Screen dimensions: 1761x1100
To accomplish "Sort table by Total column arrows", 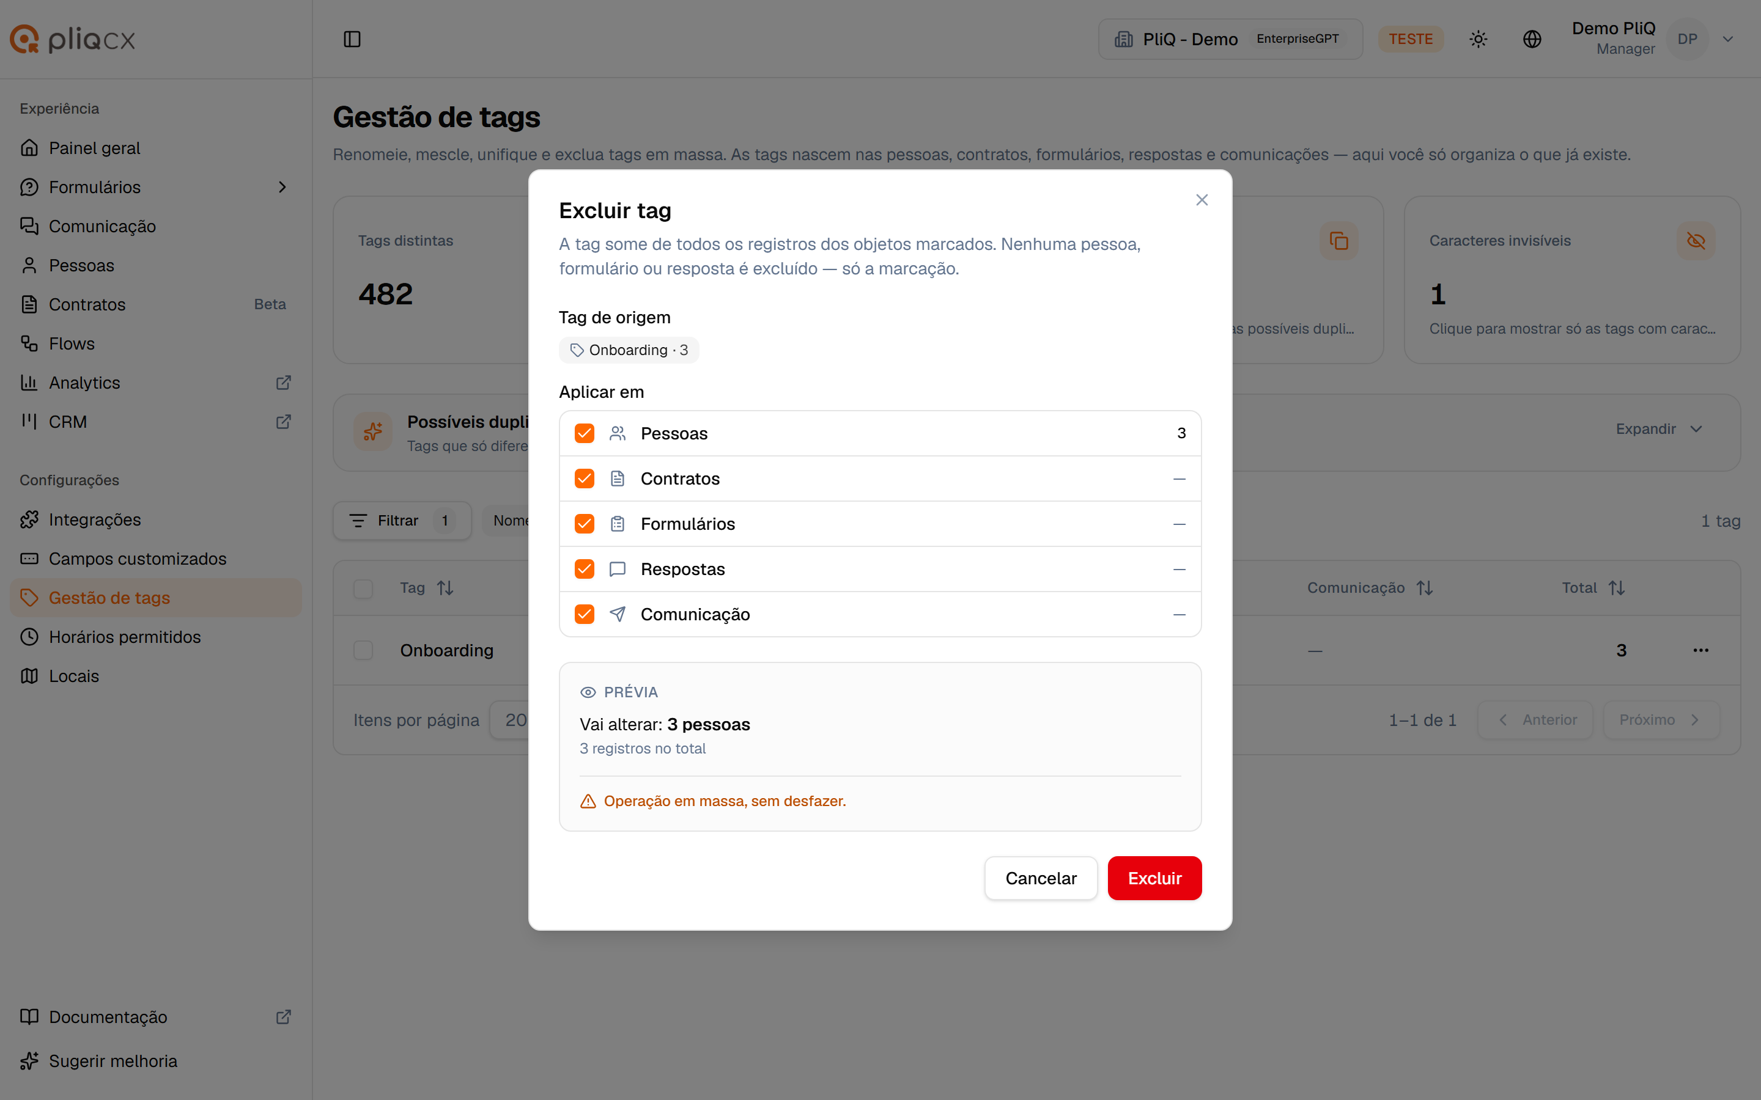I will (x=1617, y=588).
